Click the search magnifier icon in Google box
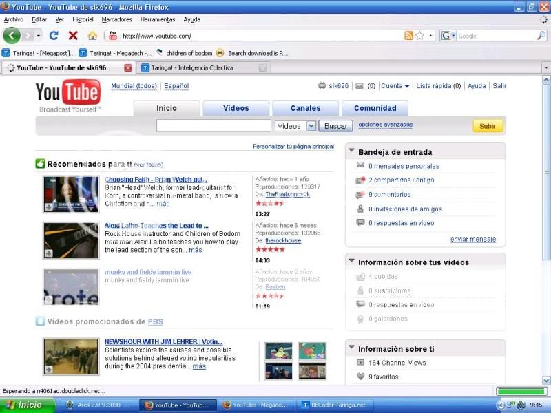The image size is (551, 413). click(x=541, y=36)
